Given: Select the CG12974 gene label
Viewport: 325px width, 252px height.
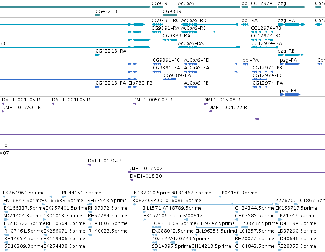Looking at the screenshot, I should 262,3.
